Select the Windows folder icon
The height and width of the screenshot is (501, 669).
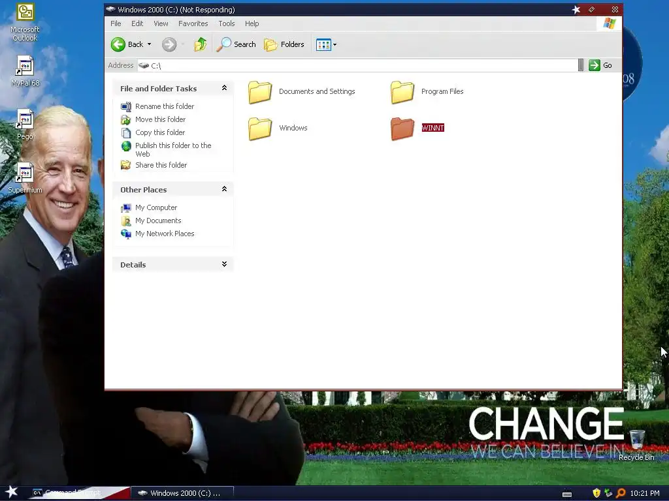pos(260,129)
